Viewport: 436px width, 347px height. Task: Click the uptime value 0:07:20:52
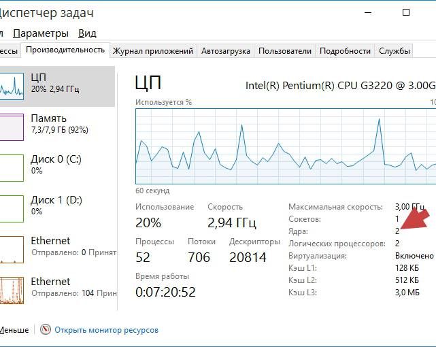pyautogui.click(x=165, y=292)
